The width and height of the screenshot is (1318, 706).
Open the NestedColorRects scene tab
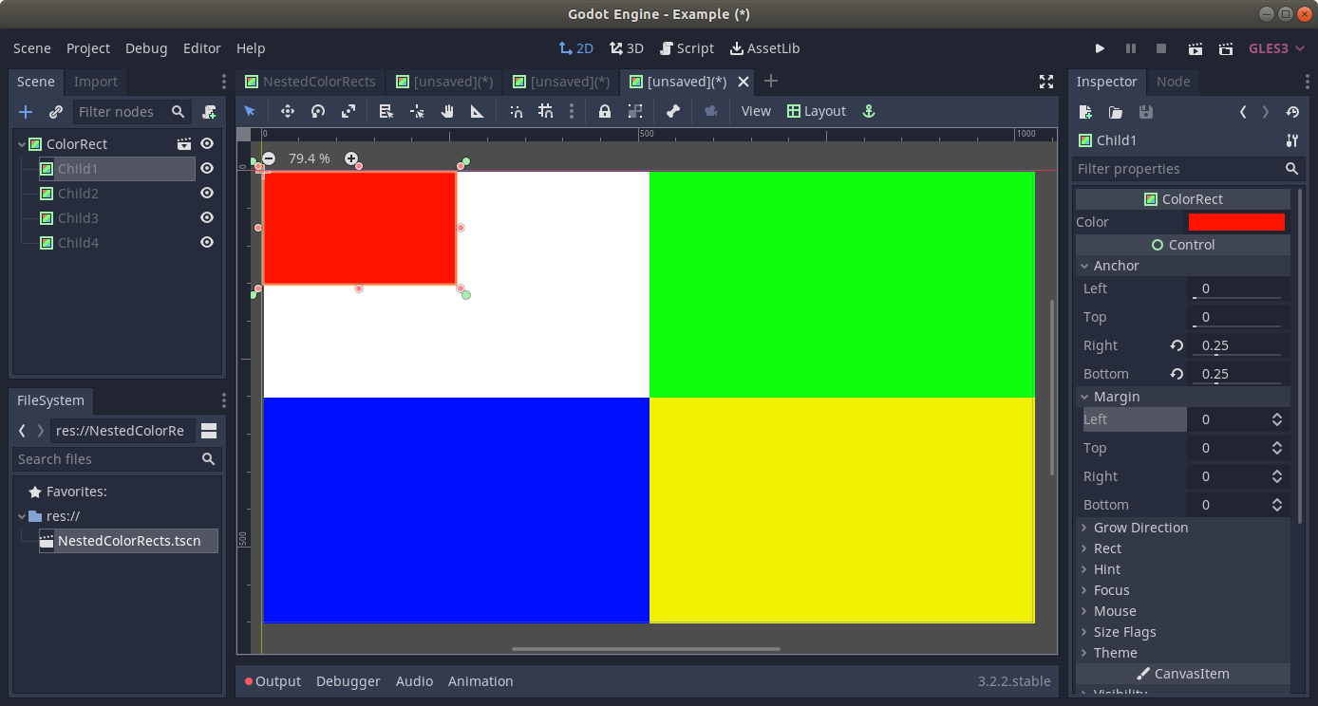click(x=311, y=82)
